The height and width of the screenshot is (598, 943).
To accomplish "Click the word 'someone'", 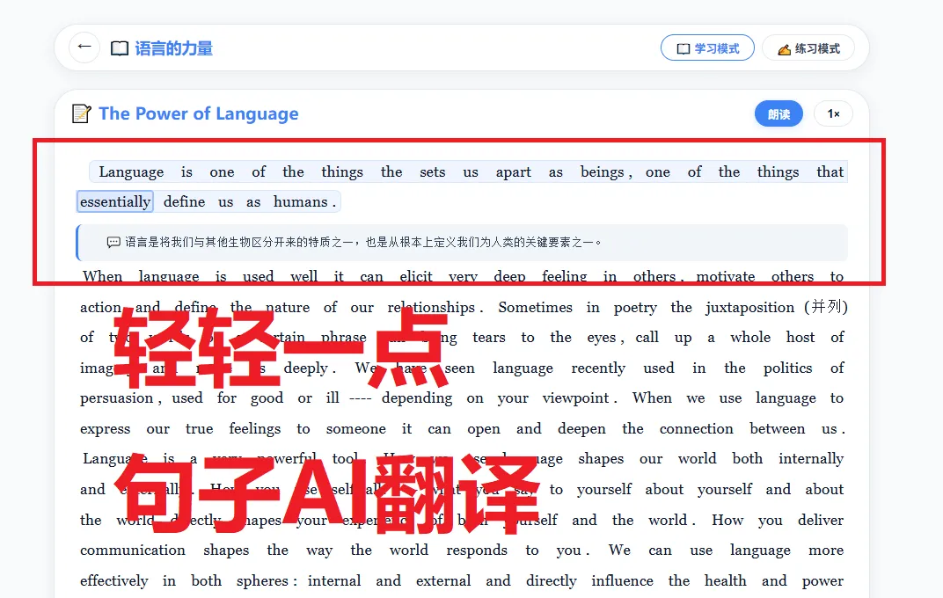I will coord(355,429).
